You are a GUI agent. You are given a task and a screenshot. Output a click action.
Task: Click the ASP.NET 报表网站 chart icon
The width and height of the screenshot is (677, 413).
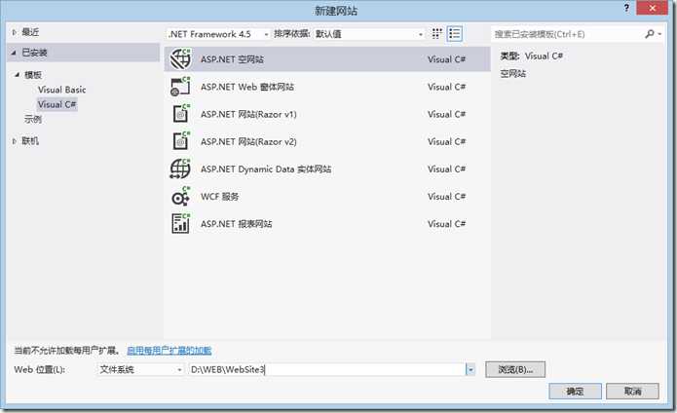[180, 224]
